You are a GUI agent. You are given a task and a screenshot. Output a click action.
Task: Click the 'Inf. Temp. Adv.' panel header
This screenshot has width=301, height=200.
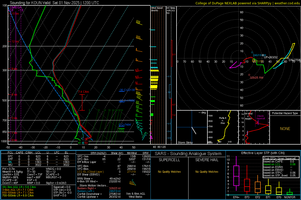click(x=171, y=10)
